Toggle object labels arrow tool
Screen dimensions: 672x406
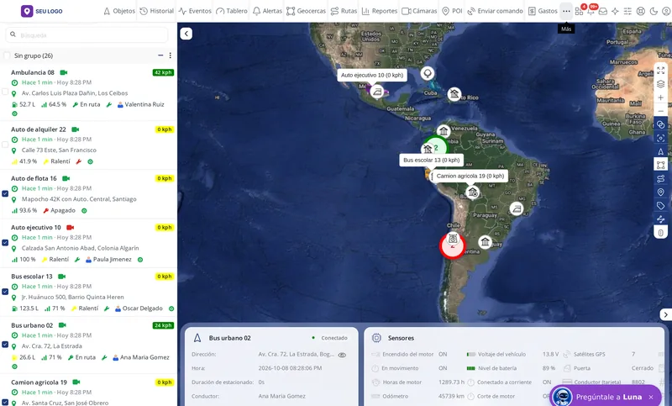661,151
